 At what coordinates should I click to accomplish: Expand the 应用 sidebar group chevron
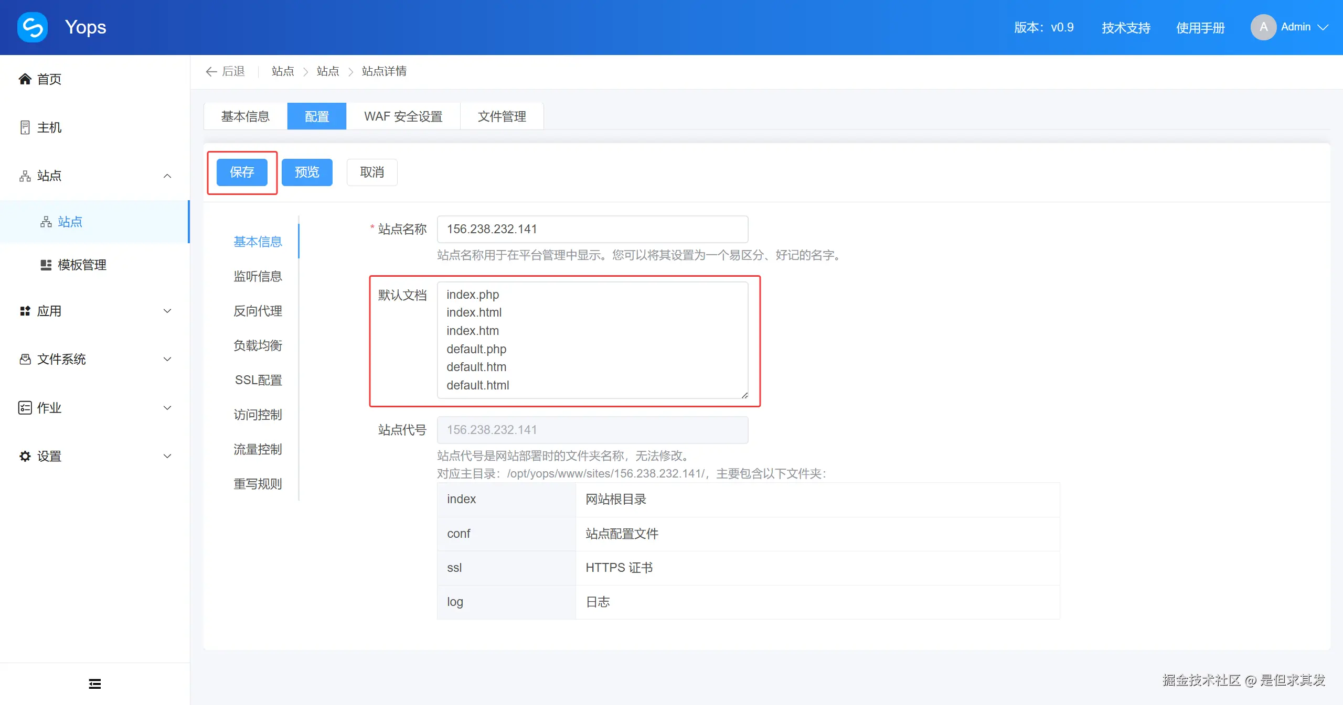[x=167, y=311]
